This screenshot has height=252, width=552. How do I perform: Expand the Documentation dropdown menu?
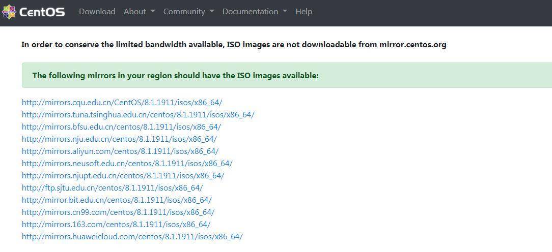pyautogui.click(x=255, y=12)
